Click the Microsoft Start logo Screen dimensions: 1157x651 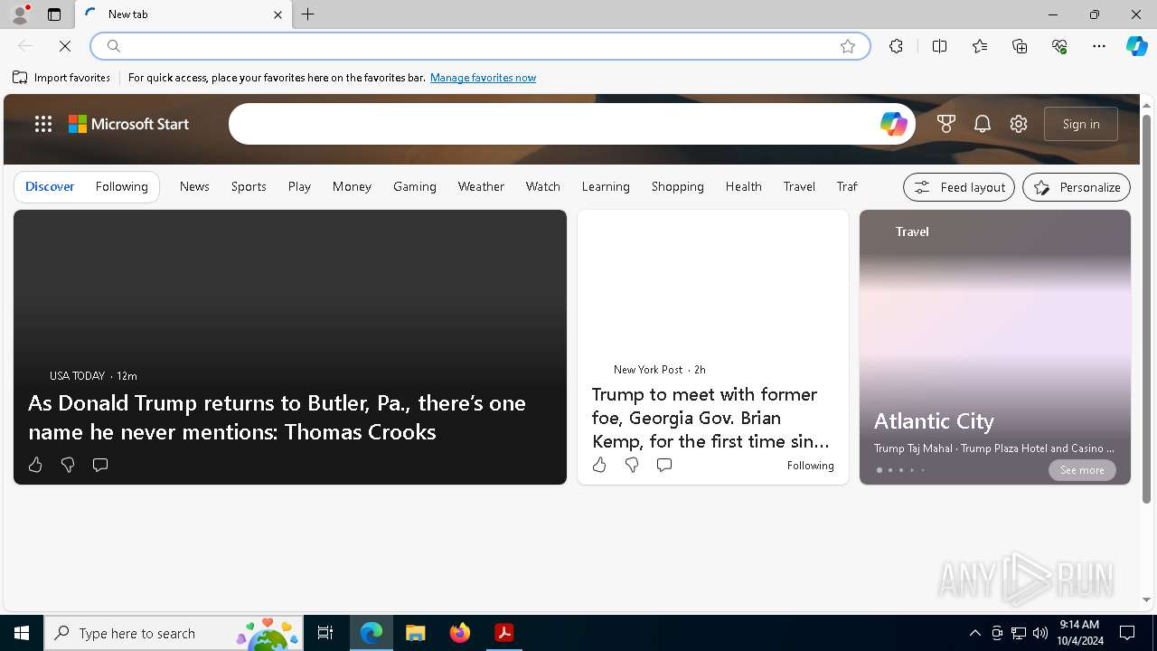pos(128,124)
